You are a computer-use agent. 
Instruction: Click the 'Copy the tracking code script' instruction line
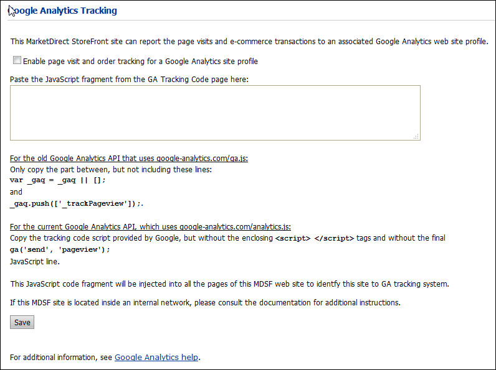[x=227, y=238]
